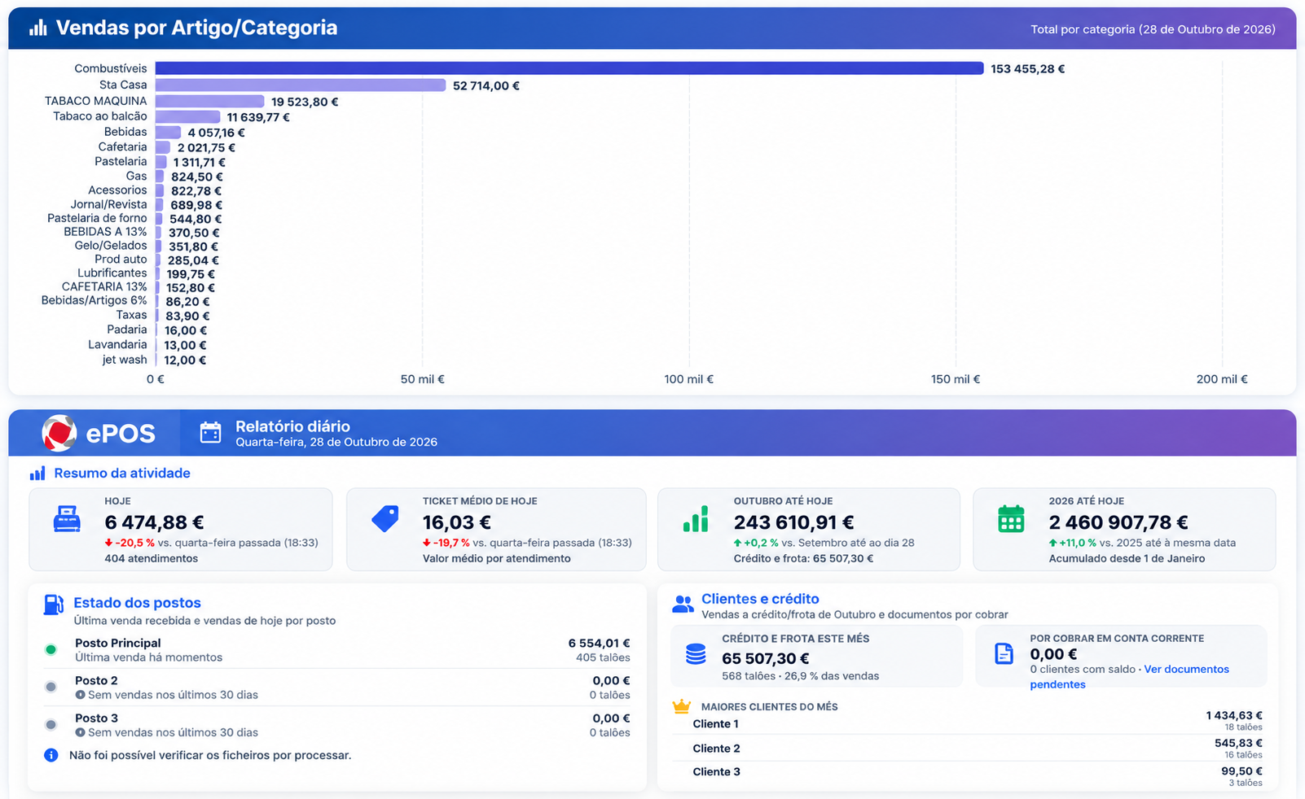The height and width of the screenshot is (799, 1305).
Task: Click the 243 610,91 € October total
Action: coord(793,522)
